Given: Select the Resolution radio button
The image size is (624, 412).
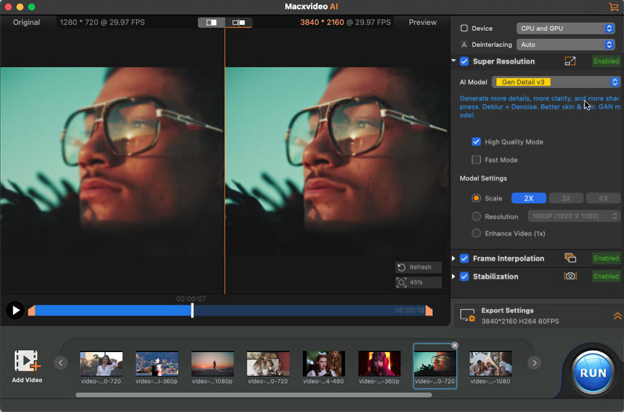Looking at the screenshot, I should [476, 216].
